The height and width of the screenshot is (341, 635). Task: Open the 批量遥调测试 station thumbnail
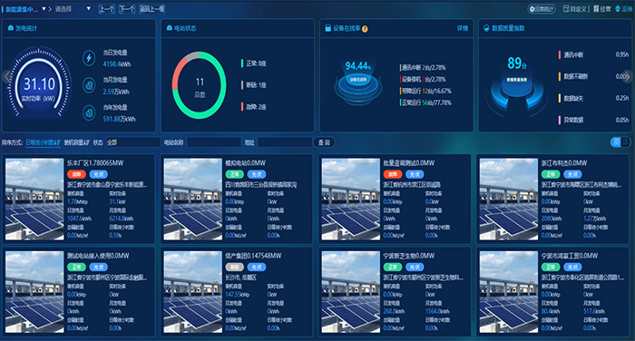click(351, 200)
